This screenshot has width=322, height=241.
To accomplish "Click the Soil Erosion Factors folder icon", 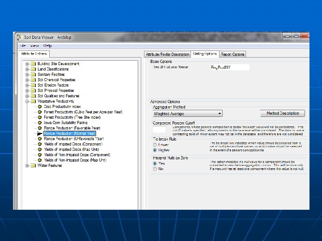I will tap(33, 85).
